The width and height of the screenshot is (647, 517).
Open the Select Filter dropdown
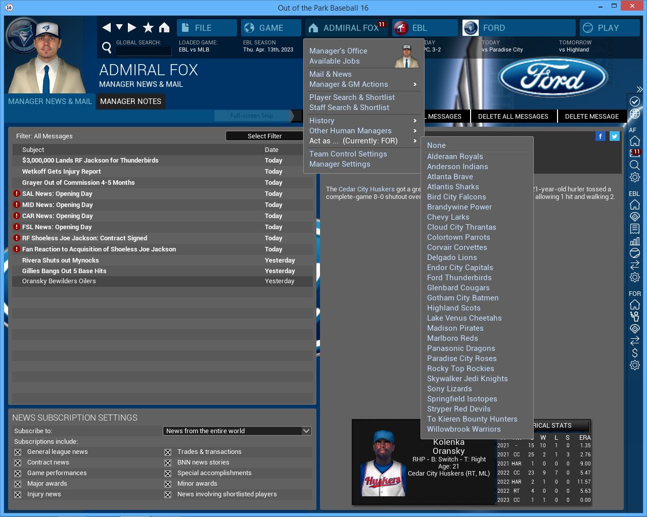coord(264,136)
